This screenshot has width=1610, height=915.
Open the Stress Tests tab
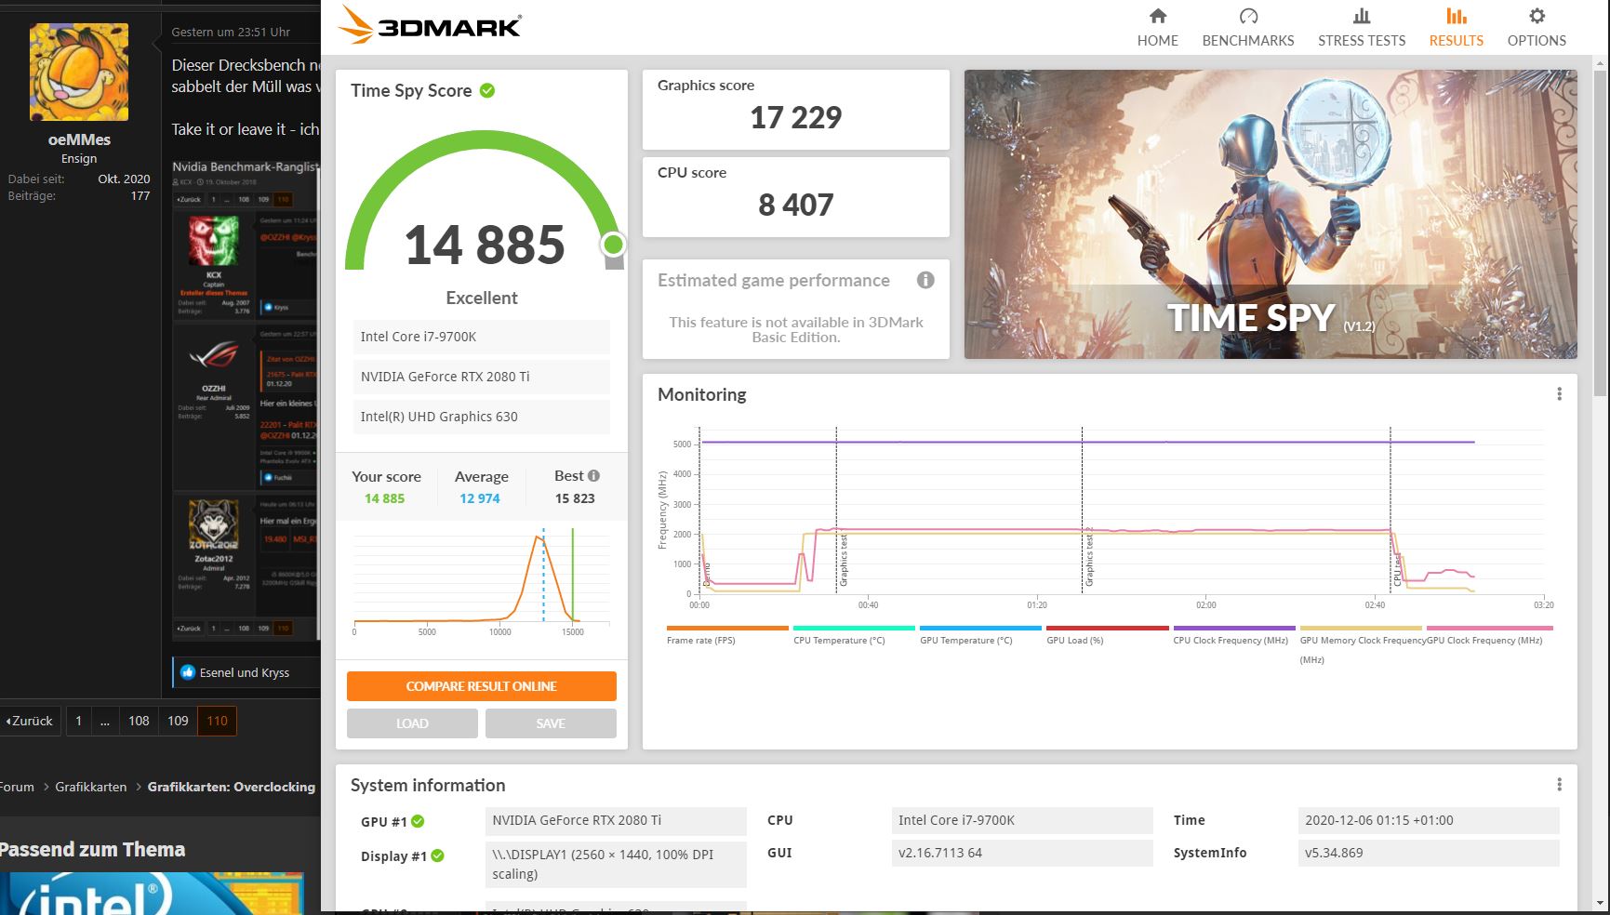[x=1362, y=27]
